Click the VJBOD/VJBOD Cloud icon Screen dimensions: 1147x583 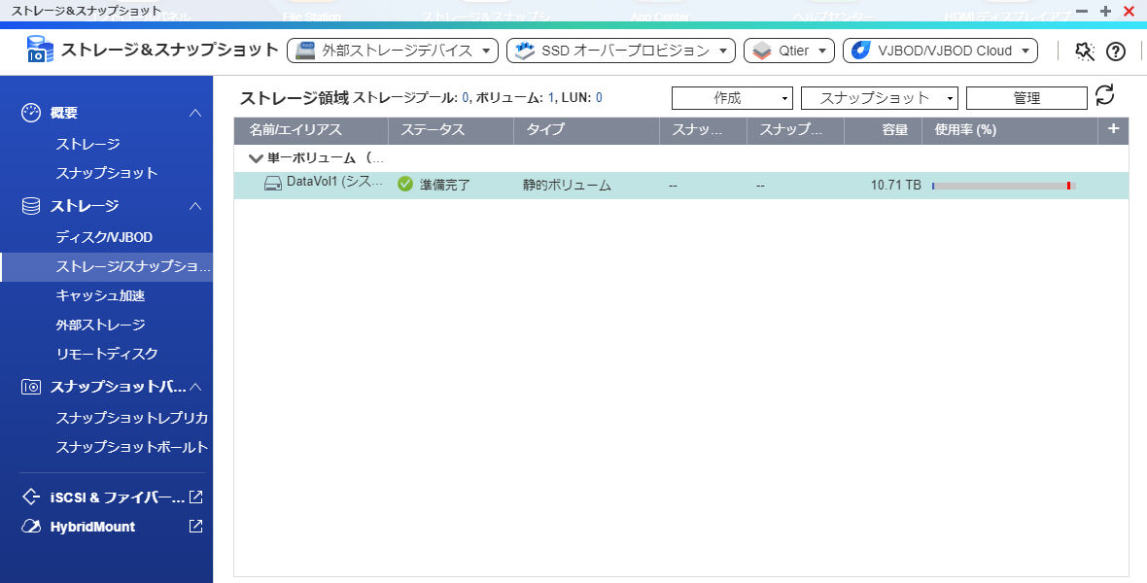point(861,51)
